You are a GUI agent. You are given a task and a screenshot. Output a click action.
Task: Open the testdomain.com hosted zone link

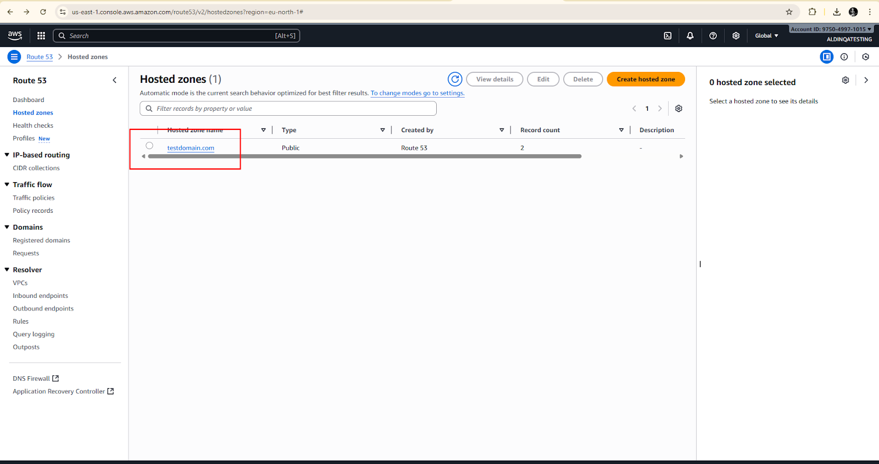(x=191, y=148)
